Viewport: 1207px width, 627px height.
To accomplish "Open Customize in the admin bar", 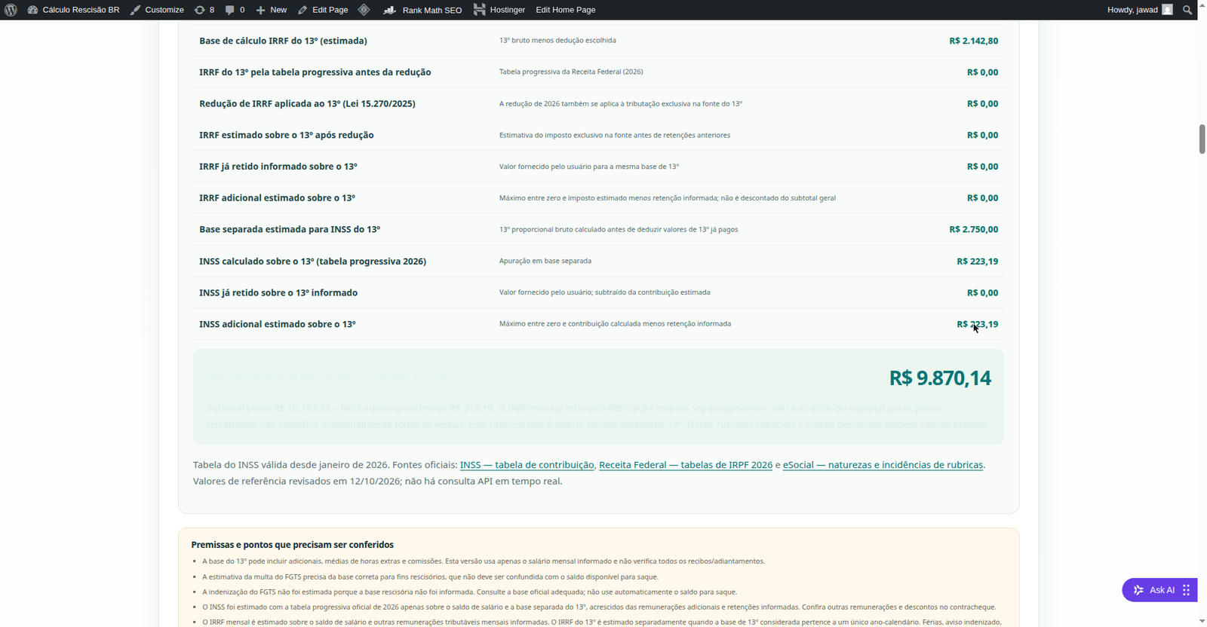I will (x=157, y=10).
